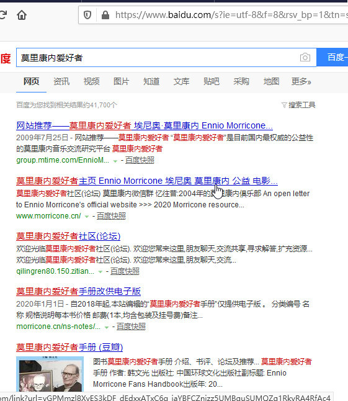Open the morricone.cn/ns-notes/... URL link
This screenshot has width=348, height=401.
tap(58, 327)
